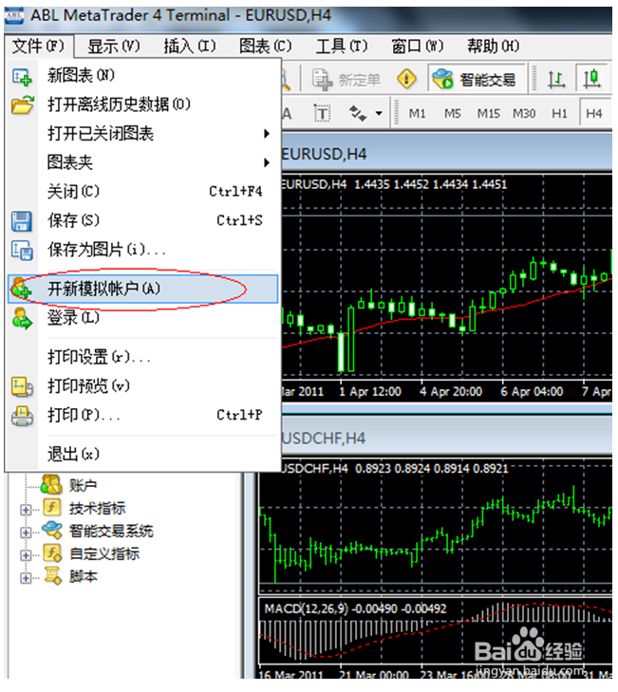Switch to the M15 timeframe

click(488, 113)
